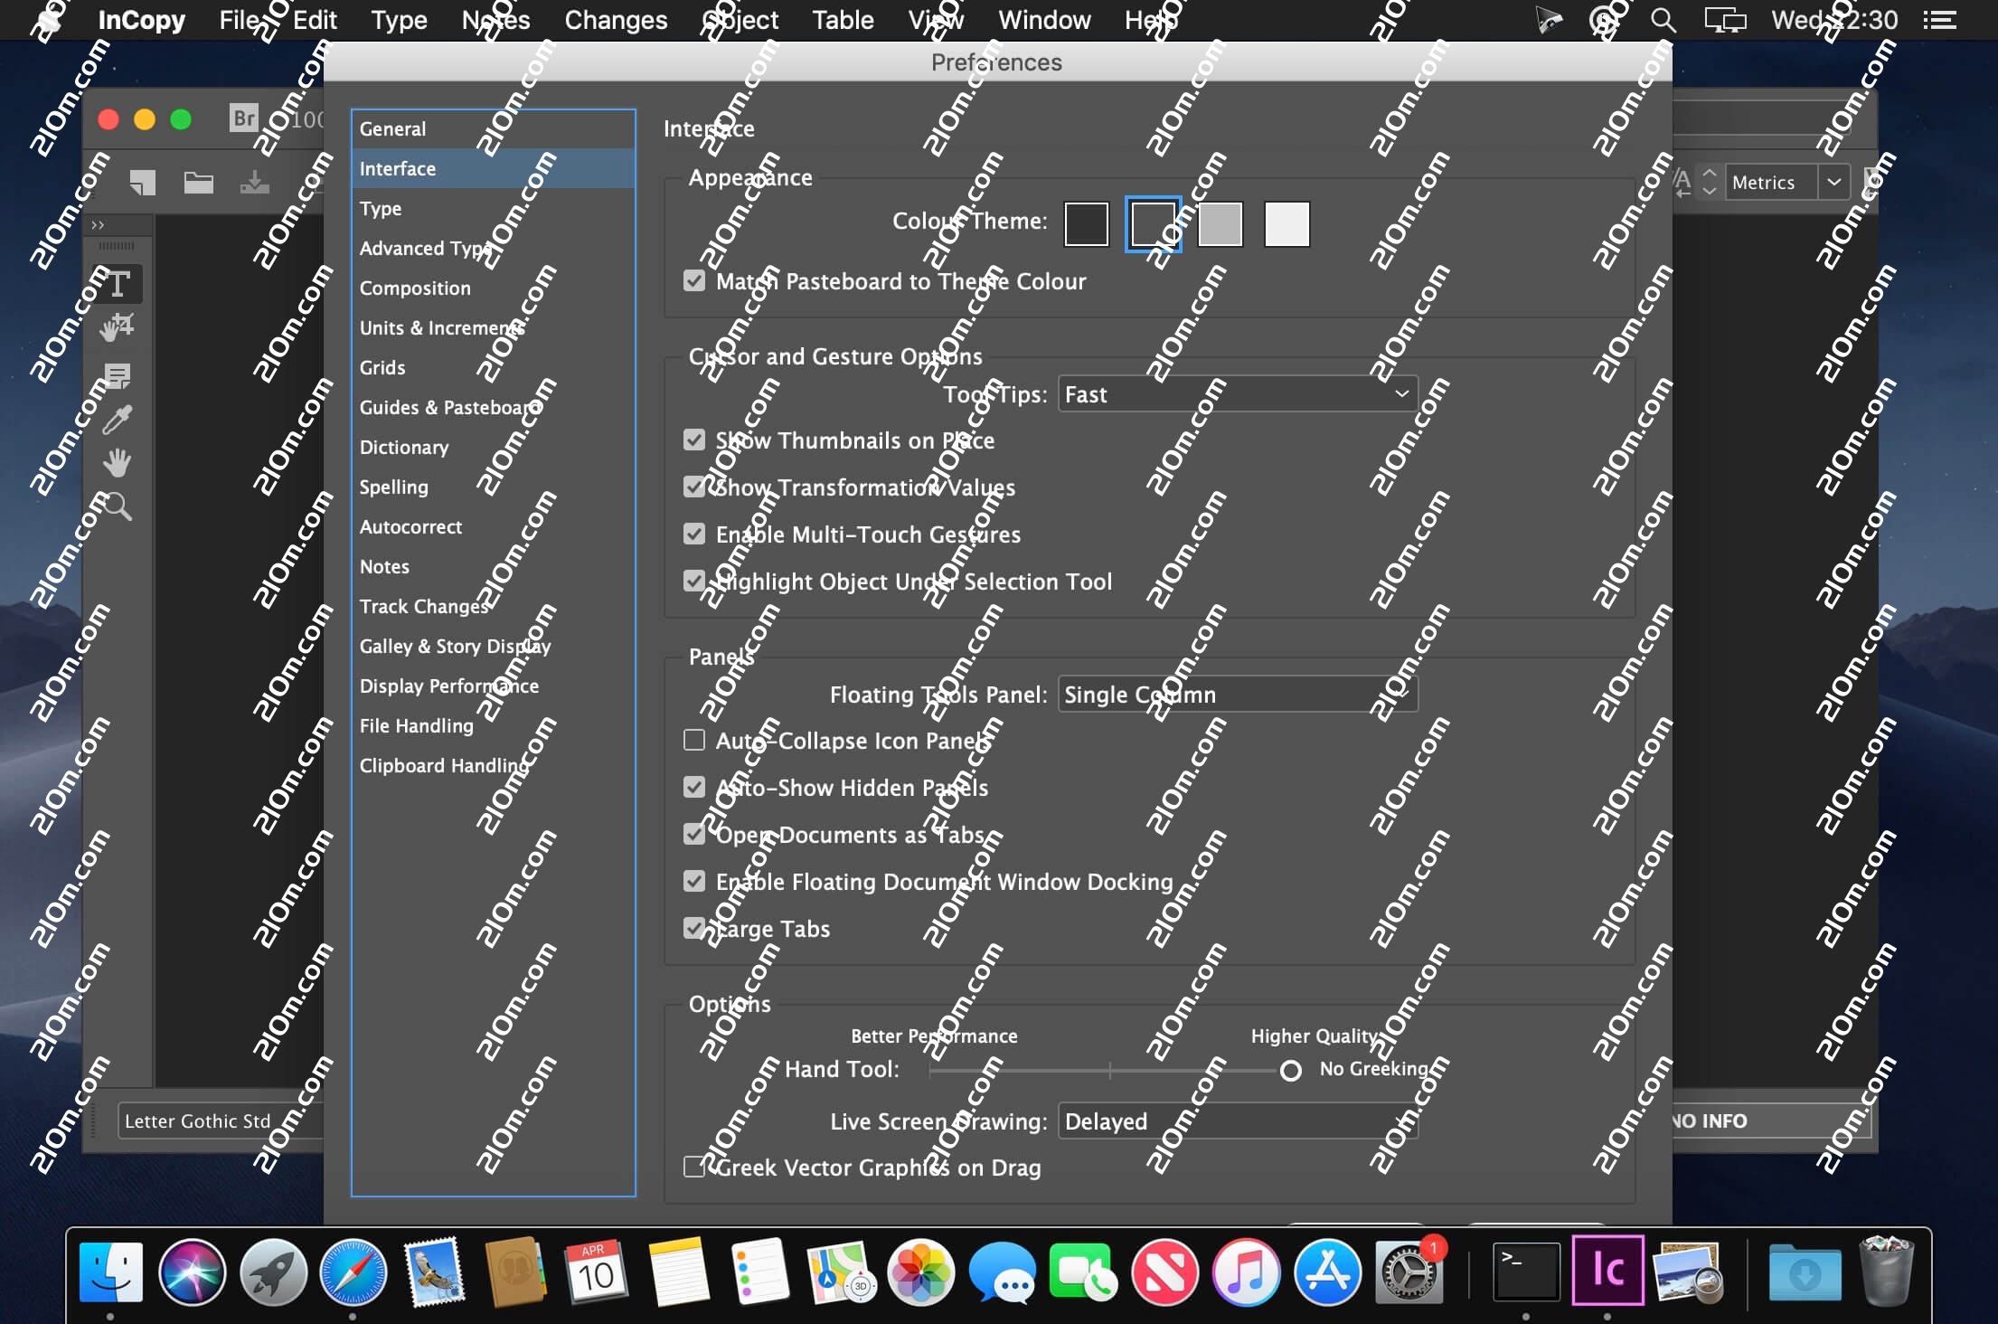
Task: Open the Window menu
Action: pos(1044,20)
